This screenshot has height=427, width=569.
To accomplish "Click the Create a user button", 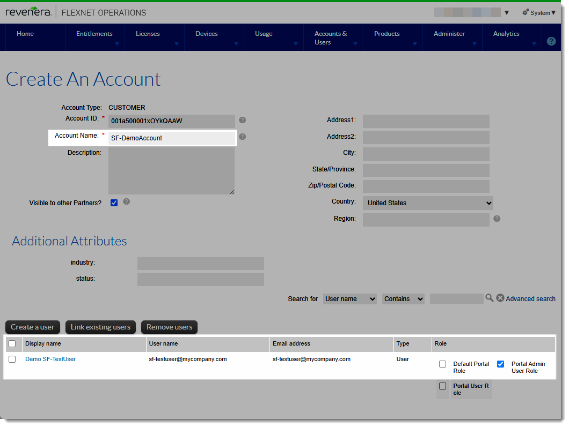I will pyautogui.click(x=33, y=327).
